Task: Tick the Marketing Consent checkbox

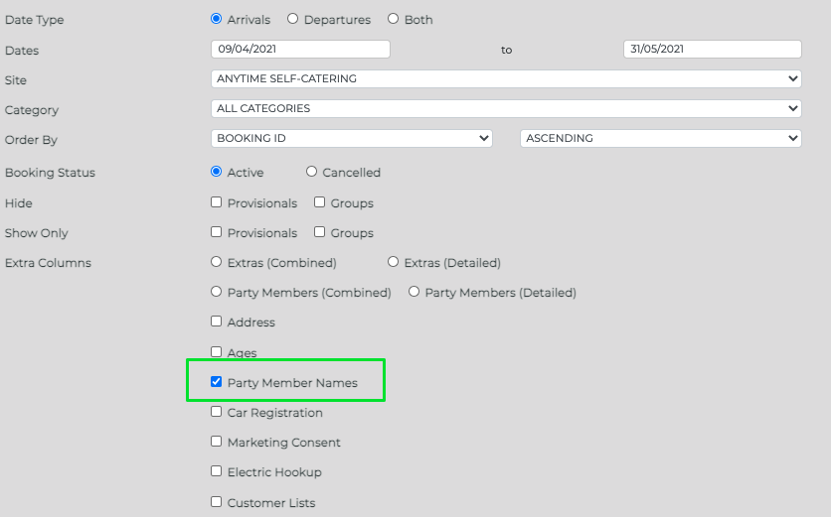Action: (x=216, y=442)
